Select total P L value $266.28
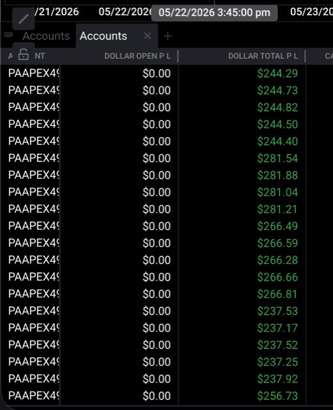The height and width of the screenshot is (410, 333). tap(277, 260)
